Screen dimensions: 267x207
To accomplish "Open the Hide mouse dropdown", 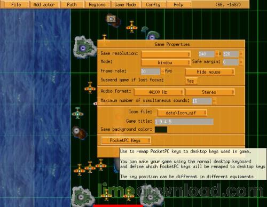I will click(x=210, y=71).
